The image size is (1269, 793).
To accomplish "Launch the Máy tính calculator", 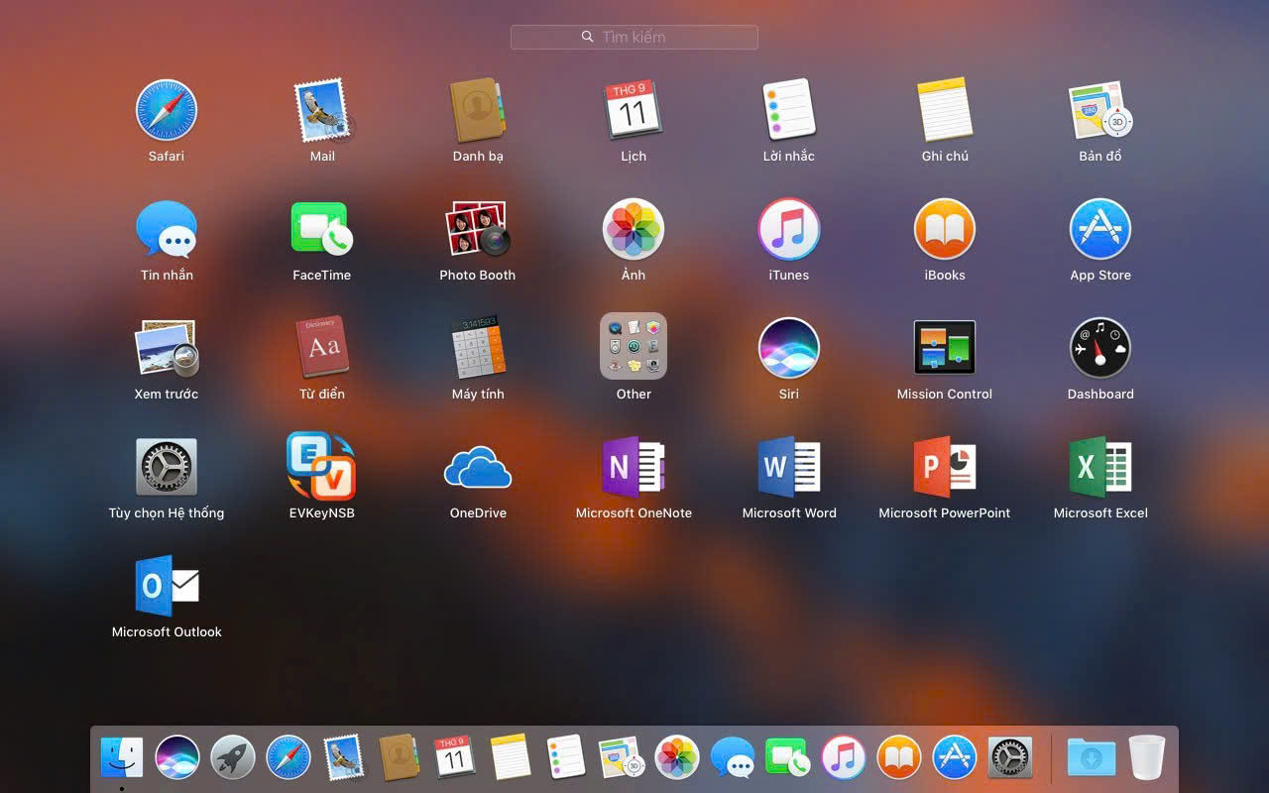I will [478, 348].
